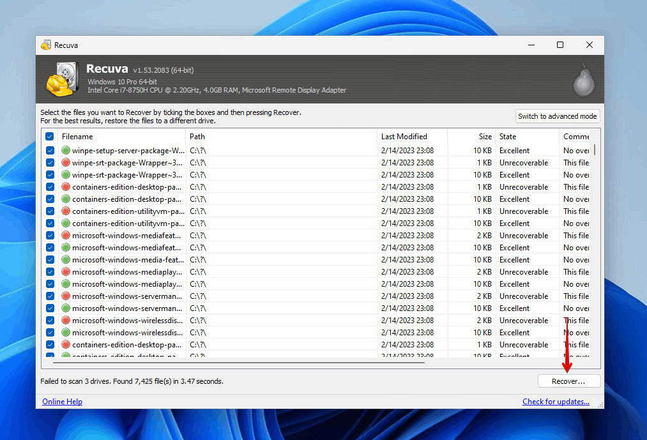The width and height of the screenshot is (647, 440).
Task: Click red status dot of microsoft-windows-serverman file
Action: (x=66, y=296)
